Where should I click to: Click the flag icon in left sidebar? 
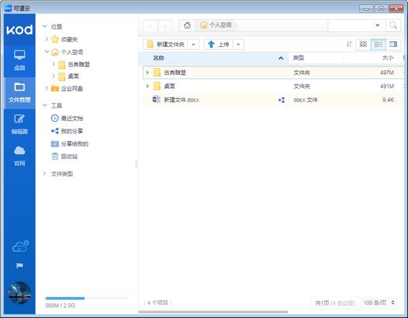pos(20,265)
